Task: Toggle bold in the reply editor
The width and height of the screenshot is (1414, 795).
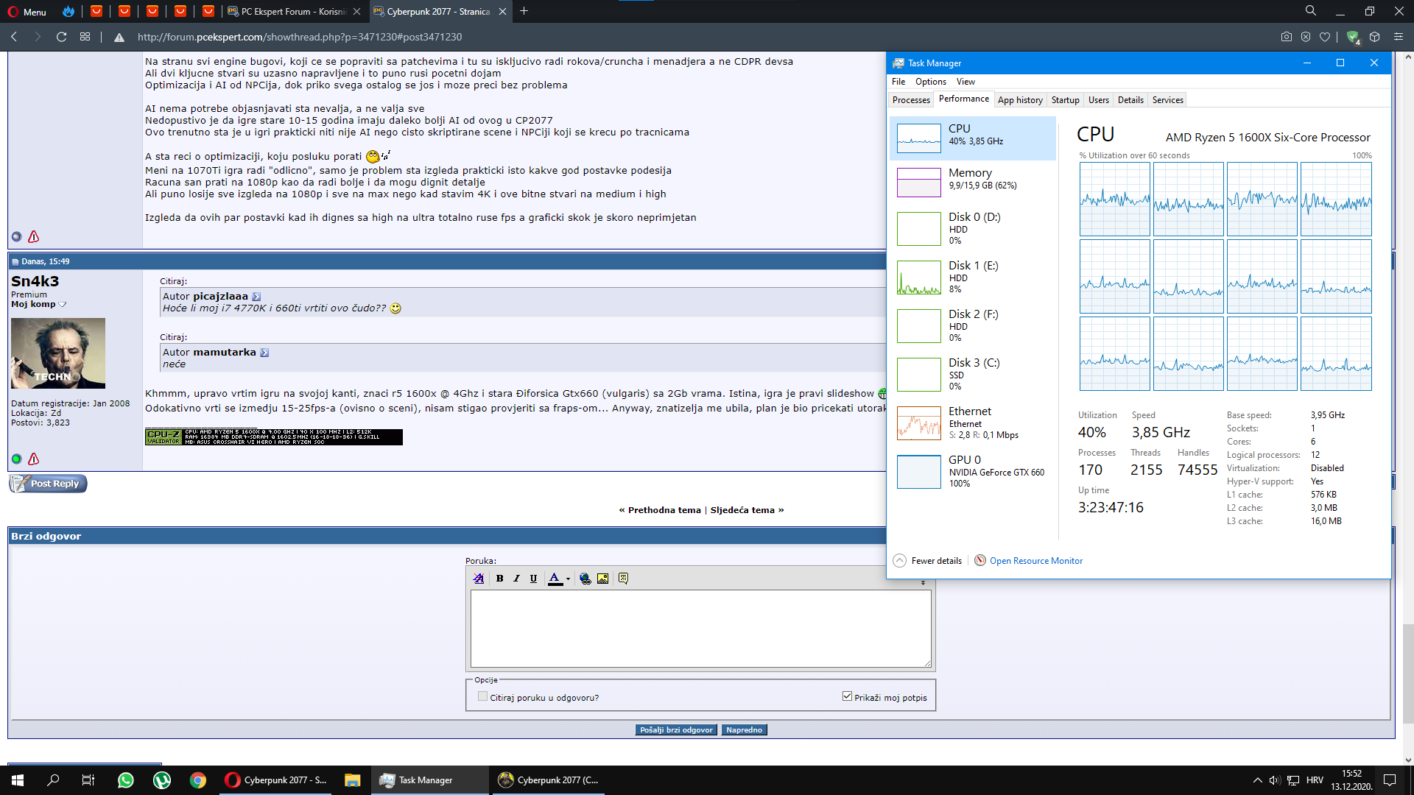Action: [499, 579]
